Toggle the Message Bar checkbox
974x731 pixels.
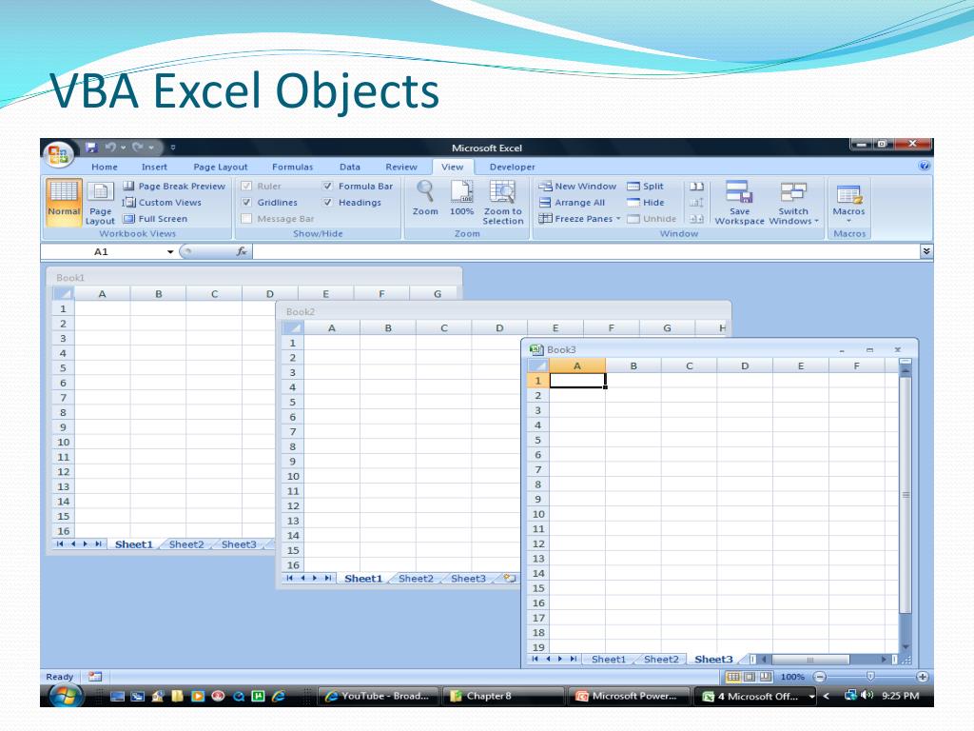click(x=246, y=219)
